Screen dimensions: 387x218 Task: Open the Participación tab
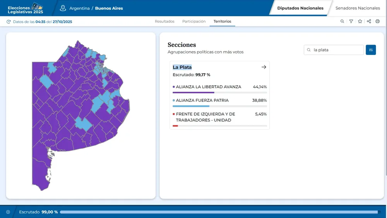194,21
